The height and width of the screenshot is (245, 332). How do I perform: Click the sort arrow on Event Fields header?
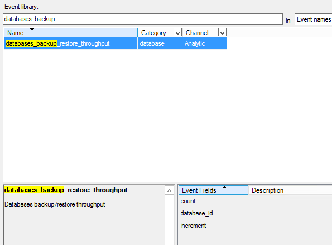(x=224, y=187)
